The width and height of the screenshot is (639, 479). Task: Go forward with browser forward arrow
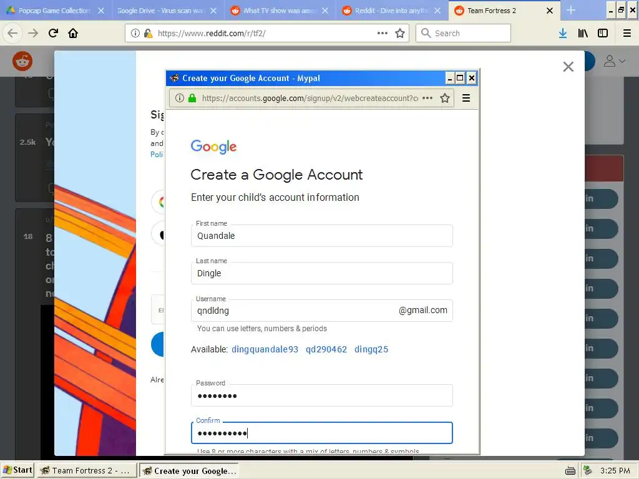[x=33, y=33]
